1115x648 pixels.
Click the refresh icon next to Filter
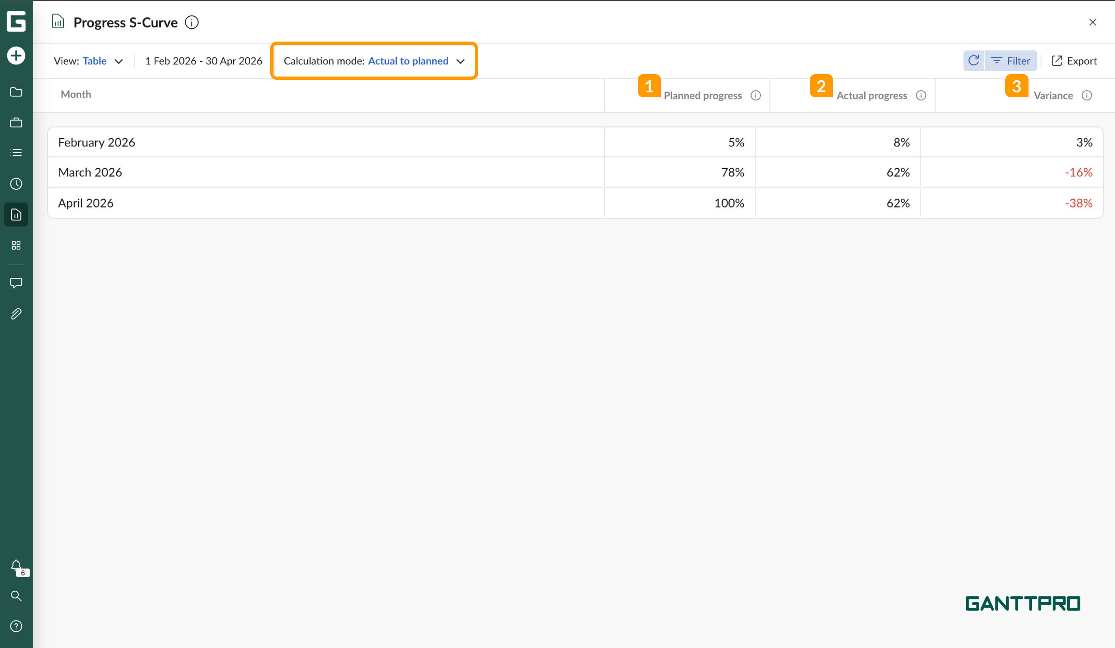coord(973,61)
